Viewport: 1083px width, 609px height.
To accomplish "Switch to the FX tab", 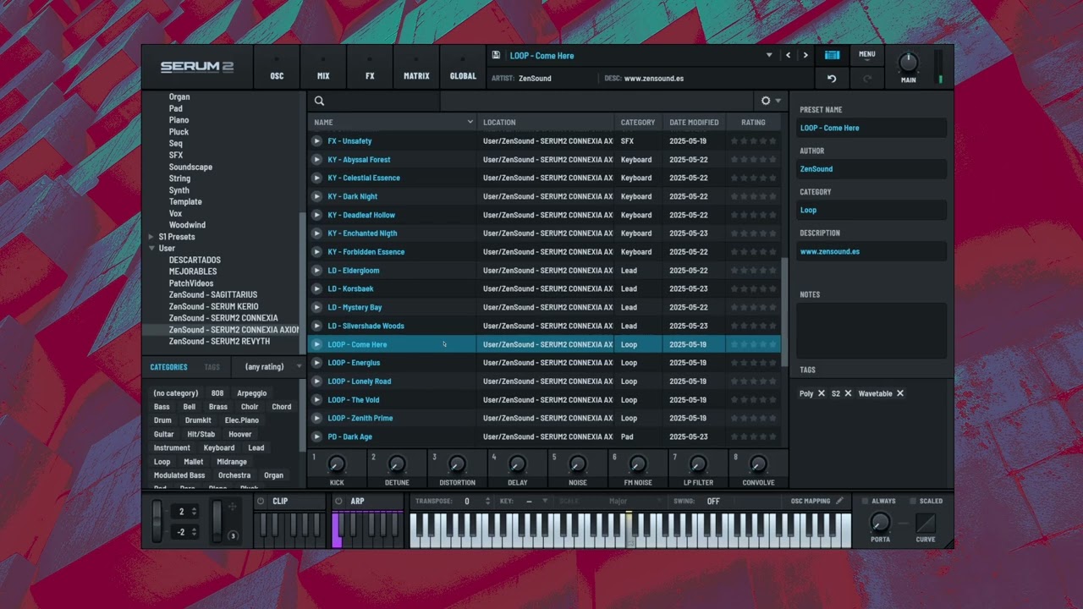I will click(370, 68).
